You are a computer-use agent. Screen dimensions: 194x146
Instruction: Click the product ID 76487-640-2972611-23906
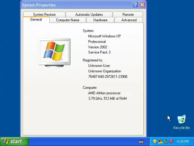[108, 76]
